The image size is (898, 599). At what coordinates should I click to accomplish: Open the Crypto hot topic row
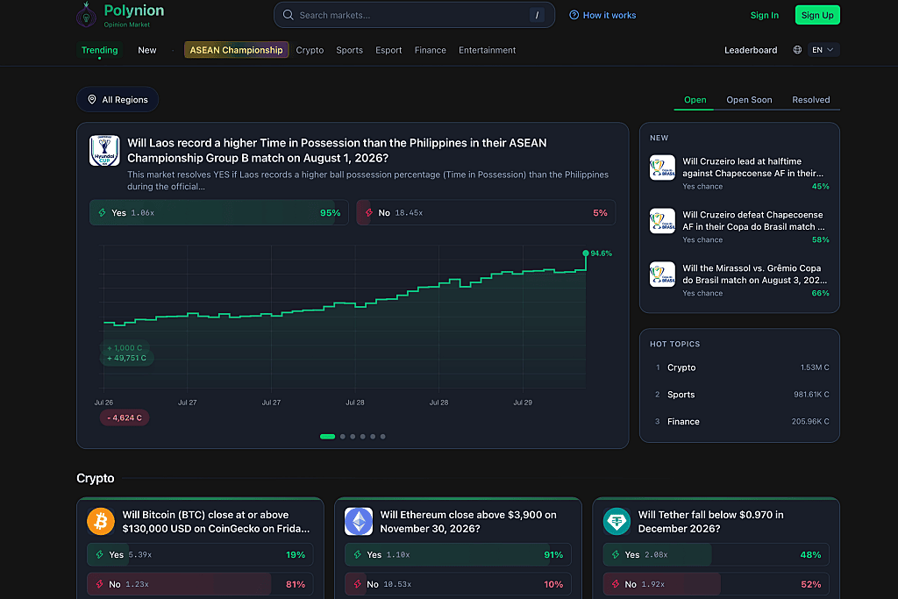[739, 367]
